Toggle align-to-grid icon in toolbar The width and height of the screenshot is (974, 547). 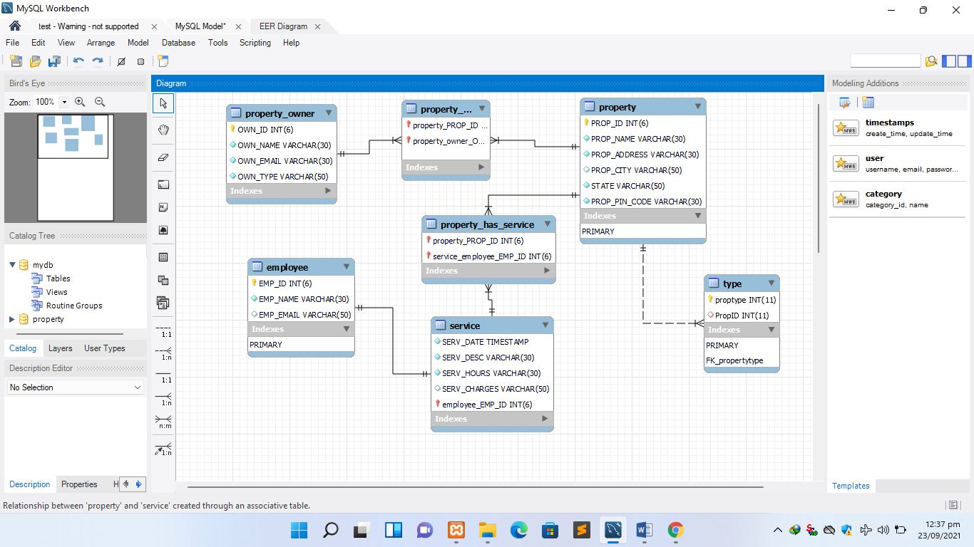click(140, 61)
